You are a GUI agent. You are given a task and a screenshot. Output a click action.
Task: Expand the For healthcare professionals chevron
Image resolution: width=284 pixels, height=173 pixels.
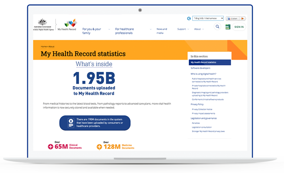151,29
